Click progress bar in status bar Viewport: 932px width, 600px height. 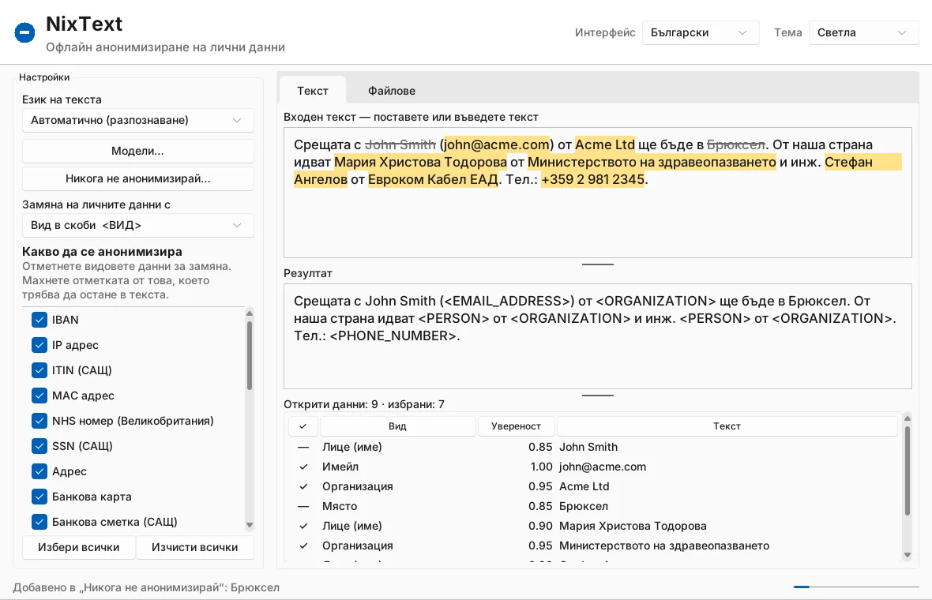(x=856, y=587)
